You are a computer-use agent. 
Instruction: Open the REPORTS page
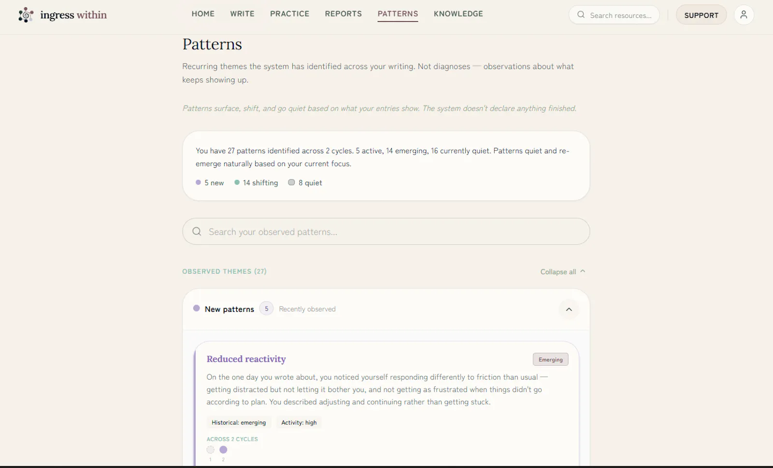343,14
